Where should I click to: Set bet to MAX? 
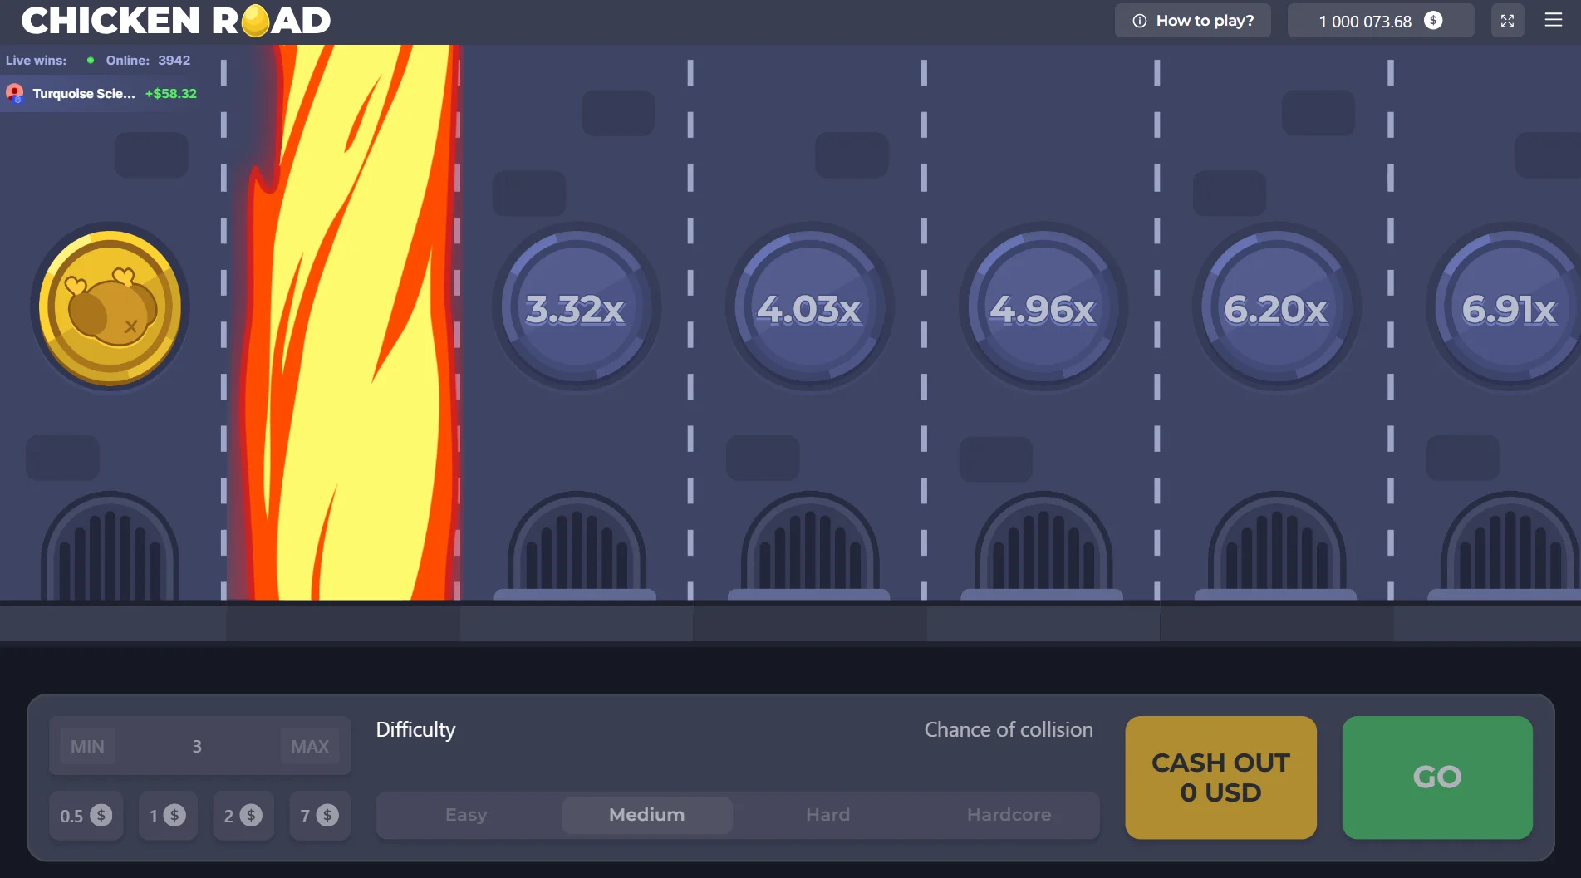[x=310, y=746]
